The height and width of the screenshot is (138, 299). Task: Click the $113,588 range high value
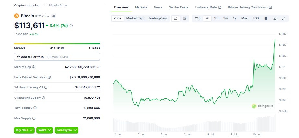[94, 48]
